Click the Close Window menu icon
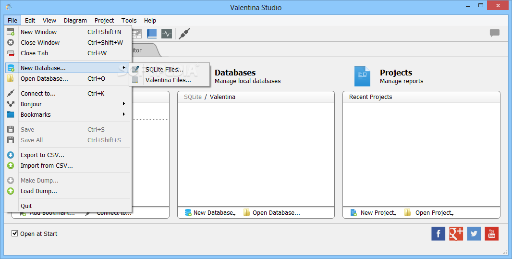Screen dimensions: 512x259 [11, 42]
